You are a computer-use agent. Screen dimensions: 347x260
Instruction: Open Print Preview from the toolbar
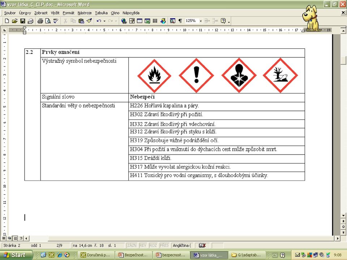tap(48, 21)
